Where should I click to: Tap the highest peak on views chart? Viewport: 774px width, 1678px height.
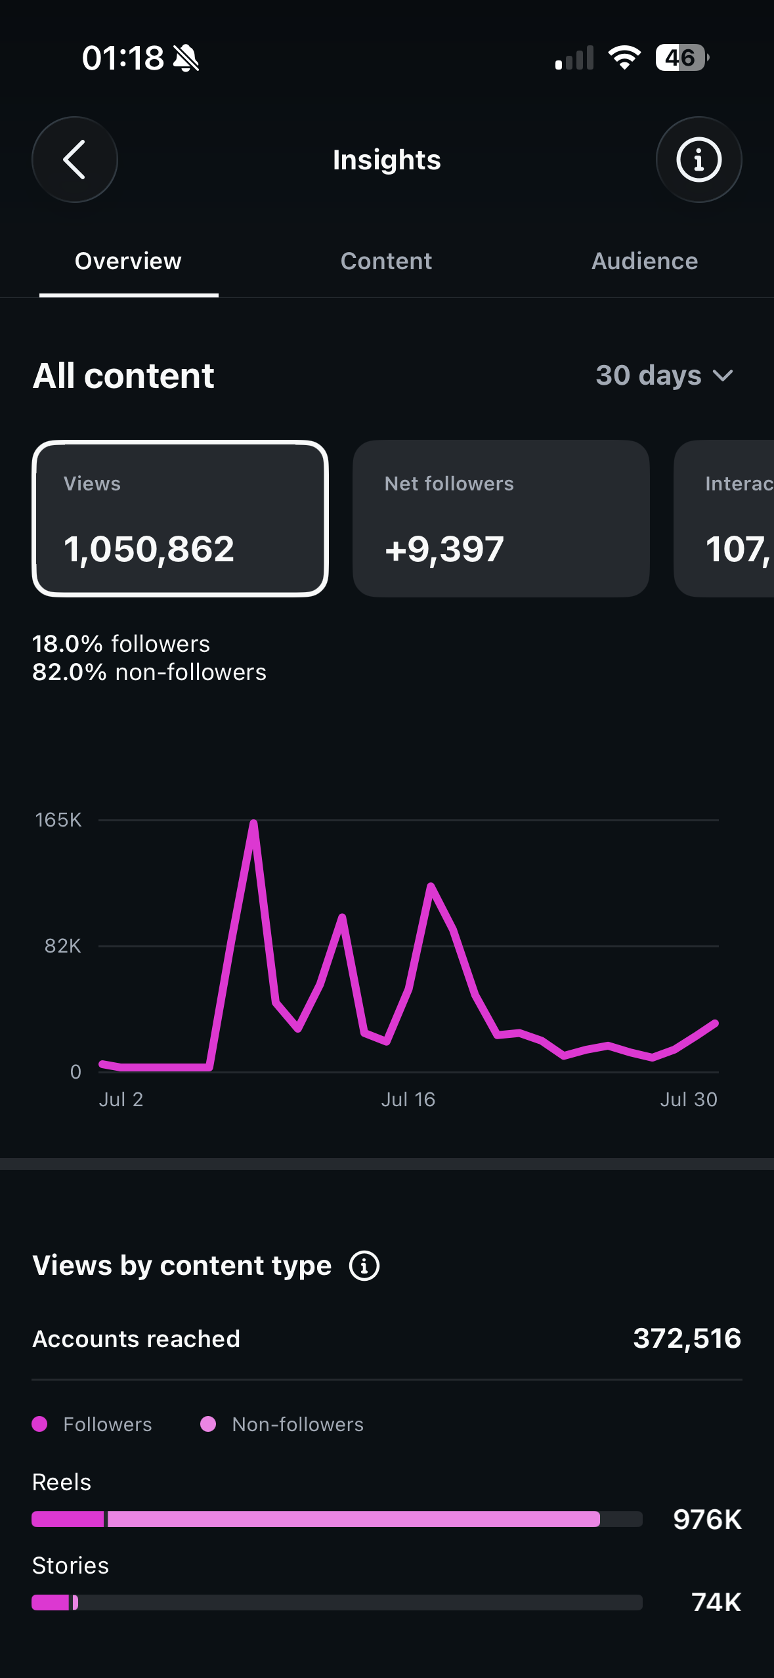253,823
